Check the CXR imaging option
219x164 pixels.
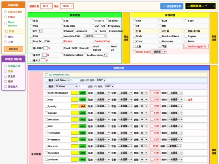(x=134, y=21)
